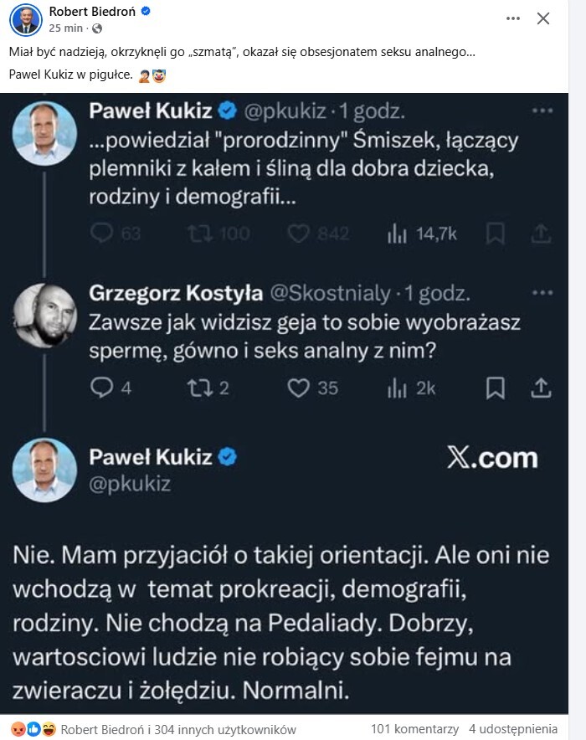Close the Robert Biedroń post
This screenshot has height=740, width=586.
pyautogui.click(x=543, y=18)
